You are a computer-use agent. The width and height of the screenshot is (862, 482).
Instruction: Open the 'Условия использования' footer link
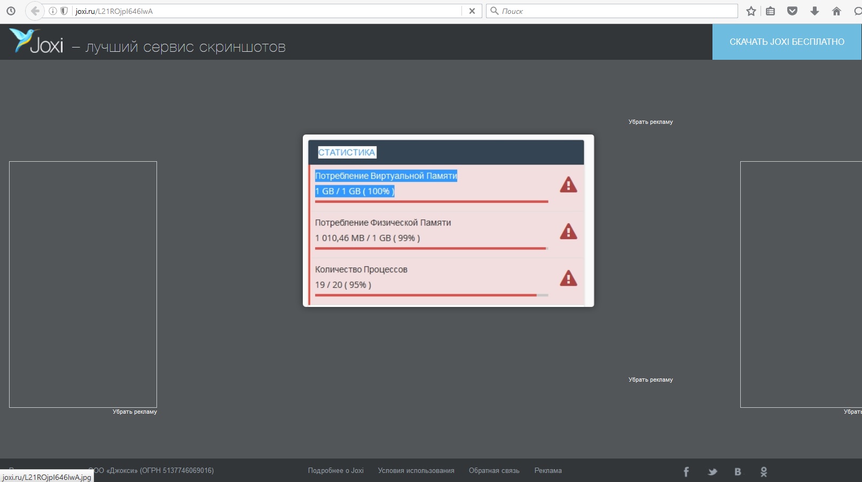coord(416,471)
